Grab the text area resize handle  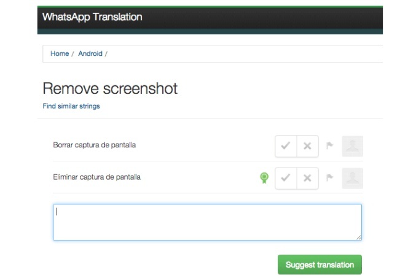(x=359, y=237)
